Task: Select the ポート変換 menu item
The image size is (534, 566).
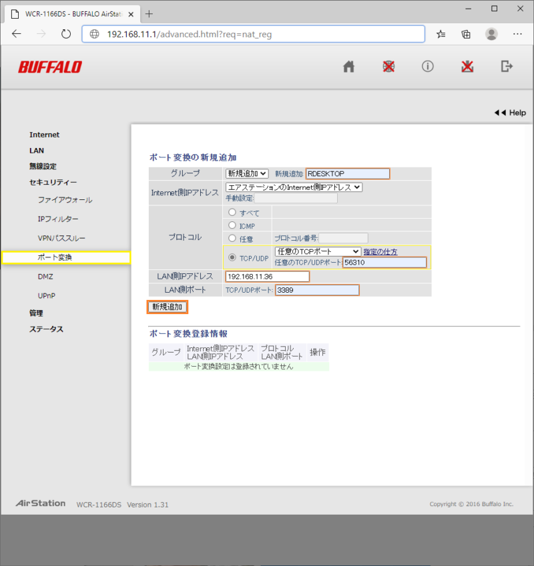Action: [x=66, y=257]
